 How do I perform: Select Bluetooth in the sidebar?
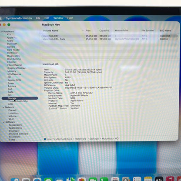tap(12, 44)
